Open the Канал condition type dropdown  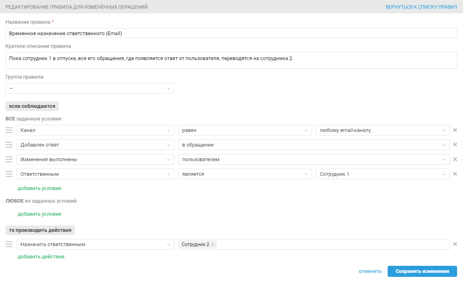(95, 130)
